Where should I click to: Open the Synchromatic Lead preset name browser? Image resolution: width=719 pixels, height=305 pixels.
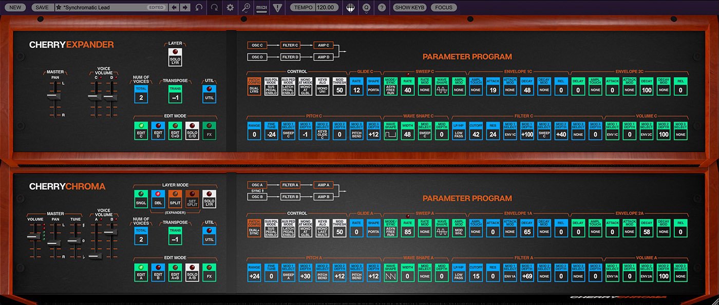tap(110, 8)
